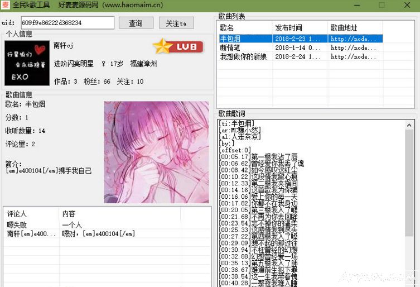Viewport: 420px width, 287px height.
Task: Click the comment text 嗯对，[em]e400104[/em]
Action: [98, 233]
